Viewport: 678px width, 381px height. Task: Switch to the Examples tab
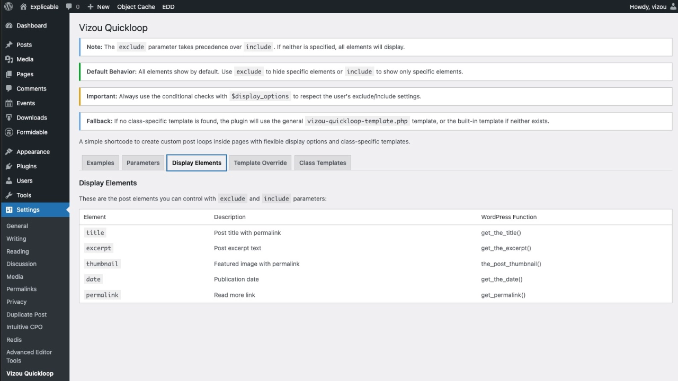[100, 163]
